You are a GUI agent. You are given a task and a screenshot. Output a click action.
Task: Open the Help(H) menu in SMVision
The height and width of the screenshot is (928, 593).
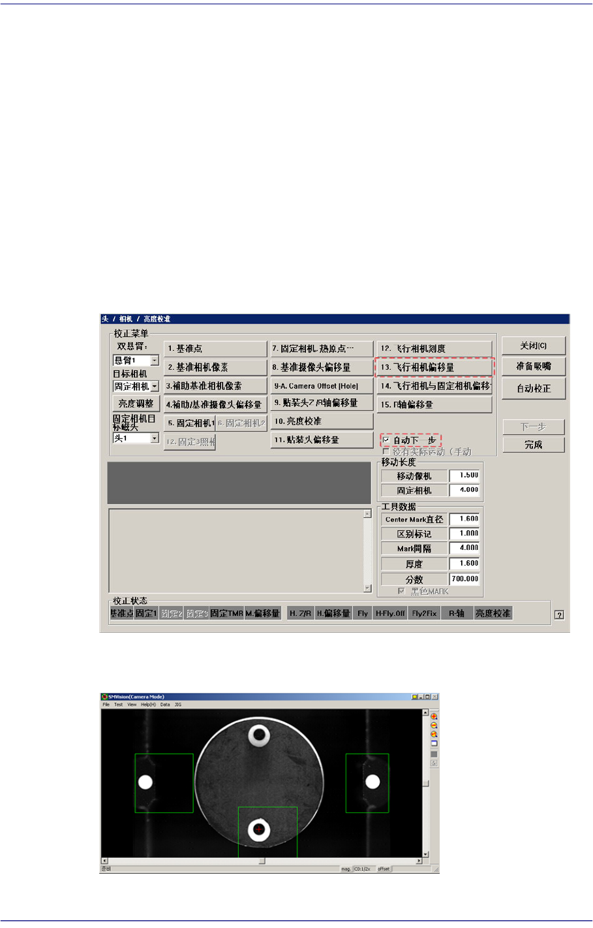click(148, 705)
